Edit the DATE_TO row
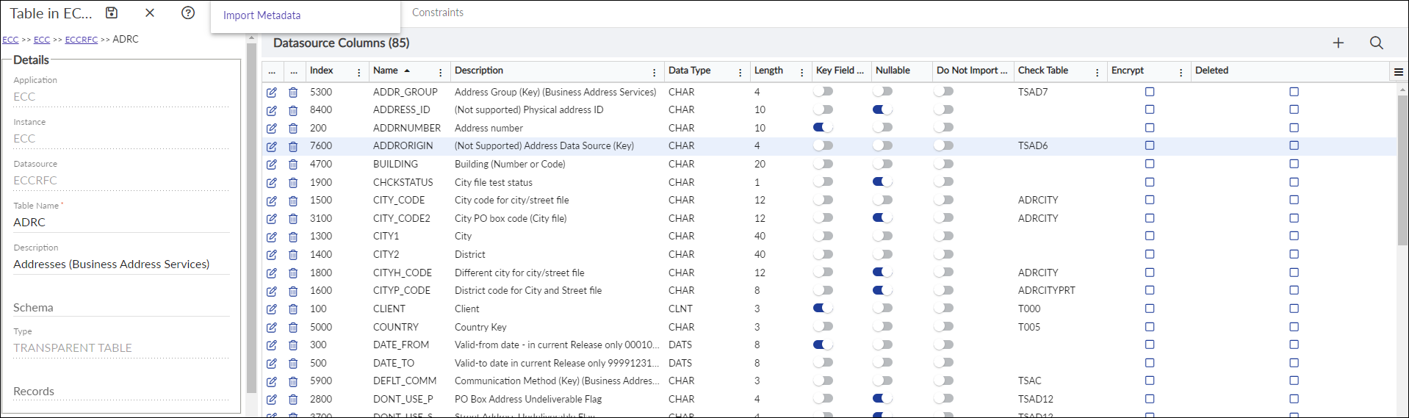Screen dimensions: 1409x418 (272, 363)
